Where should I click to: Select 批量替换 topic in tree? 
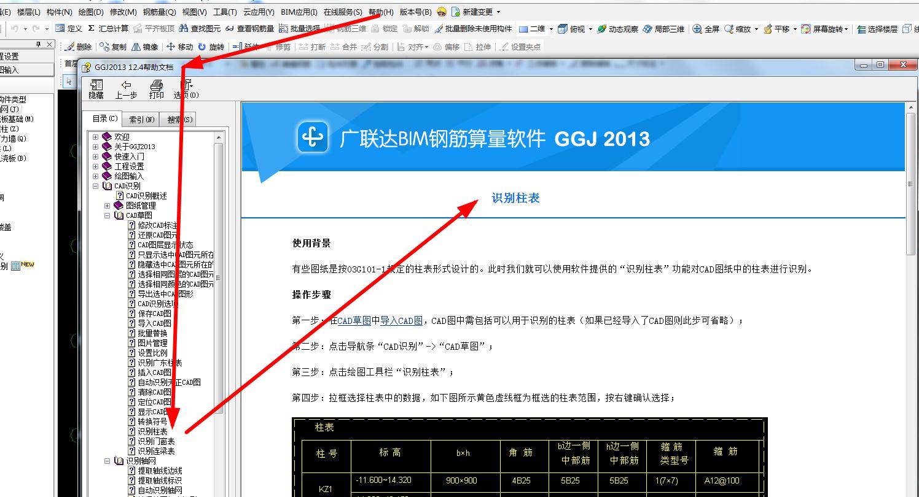(x=152, y=333)
